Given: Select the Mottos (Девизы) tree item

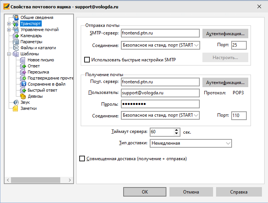Looking at the screenshot, I should point(35,96).
